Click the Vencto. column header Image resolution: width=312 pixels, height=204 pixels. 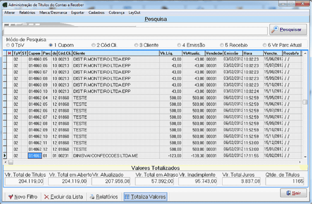[x=272, y=53]
